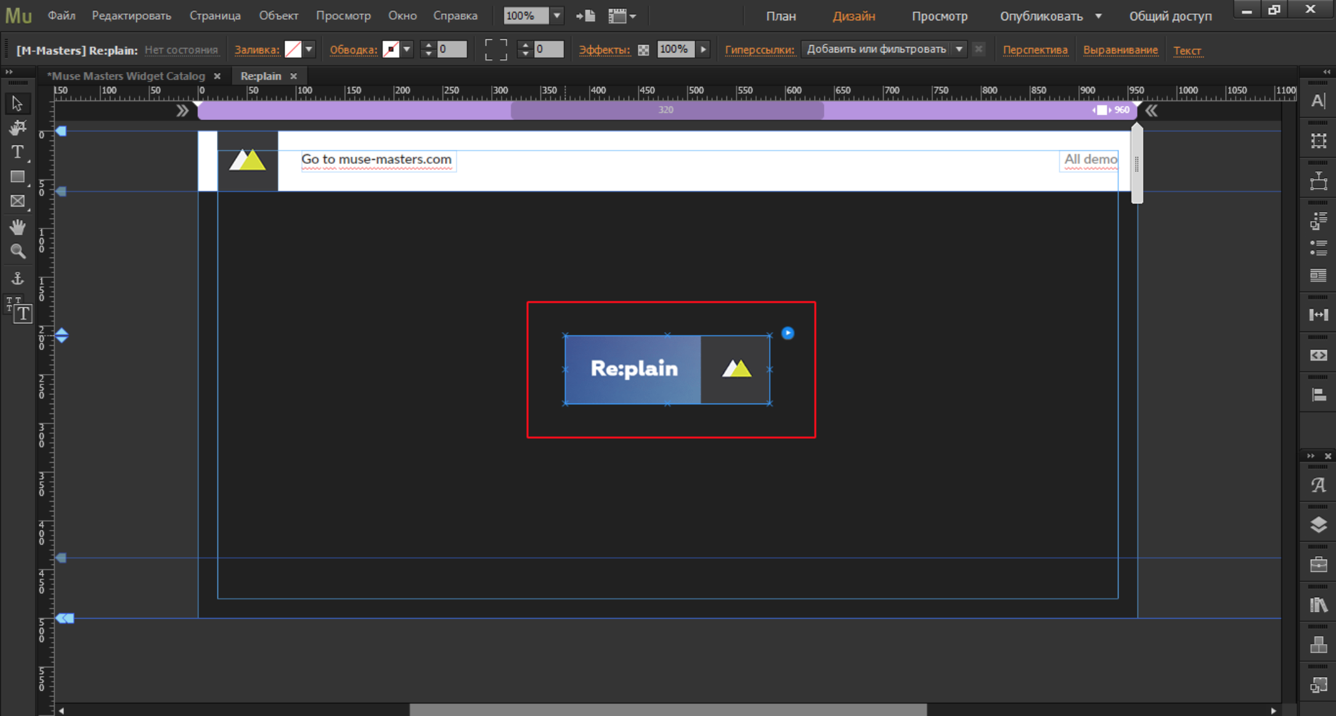Click the 320 breakpoint on bar
The image size is (1336, 716).
point(666,110)
